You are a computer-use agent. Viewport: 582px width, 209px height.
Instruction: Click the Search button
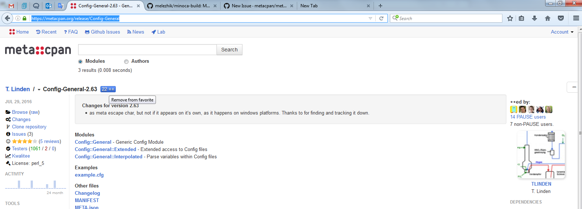click(x=229, y=50)
